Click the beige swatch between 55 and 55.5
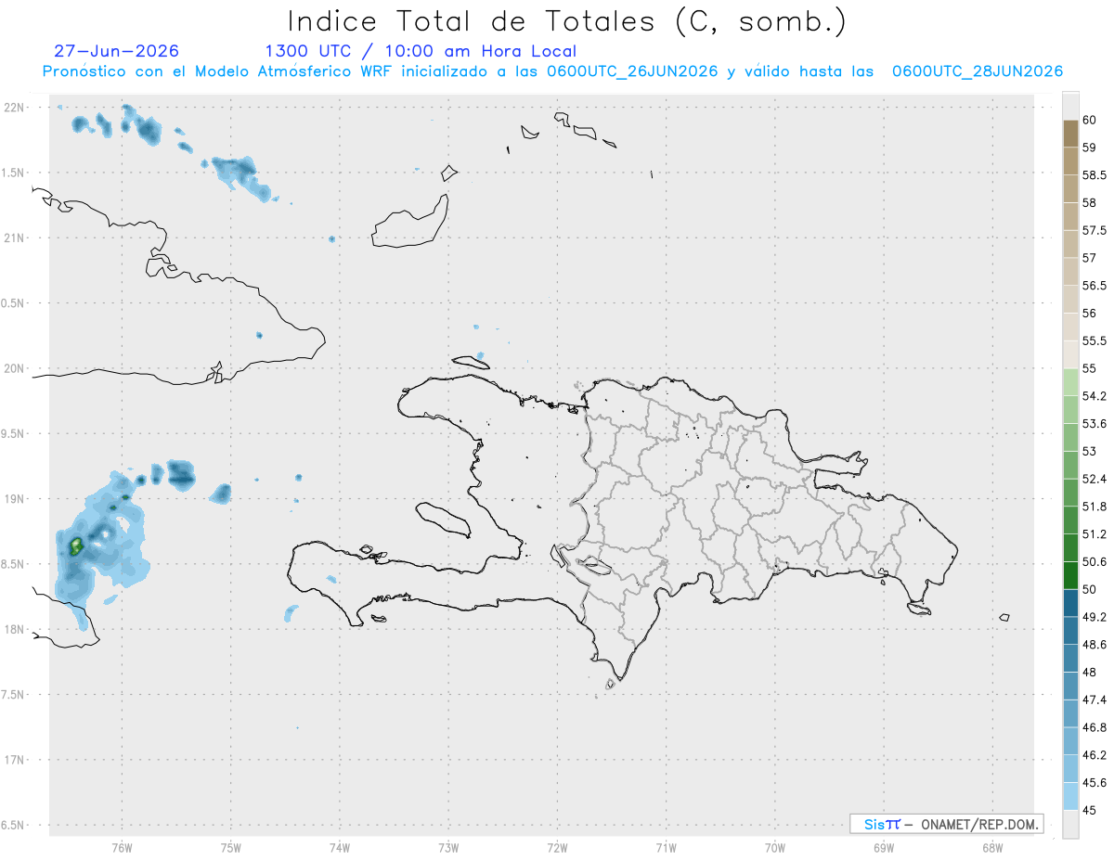Viewport: 1114px width, 860px height. click(1070, 354)
